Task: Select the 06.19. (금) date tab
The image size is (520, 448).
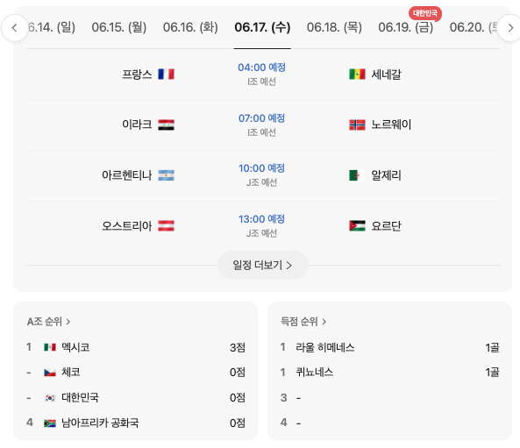Action: click(406, 27)
